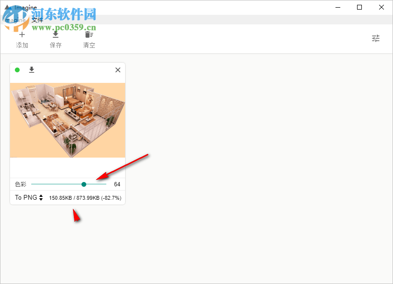Click the 保存 save button label
The width and height of the screenshot is (393, 284).
[x=56, y=45]
